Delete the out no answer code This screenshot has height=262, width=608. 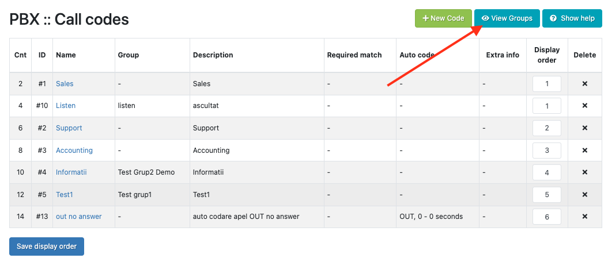click(584, 217)
